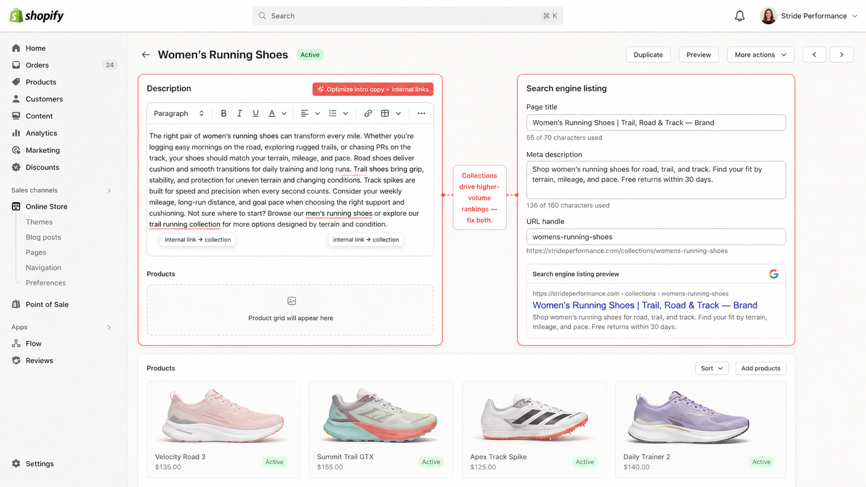Open Blog posts from the sidebar
Screen dimensions: 866x487
point(43,237)
